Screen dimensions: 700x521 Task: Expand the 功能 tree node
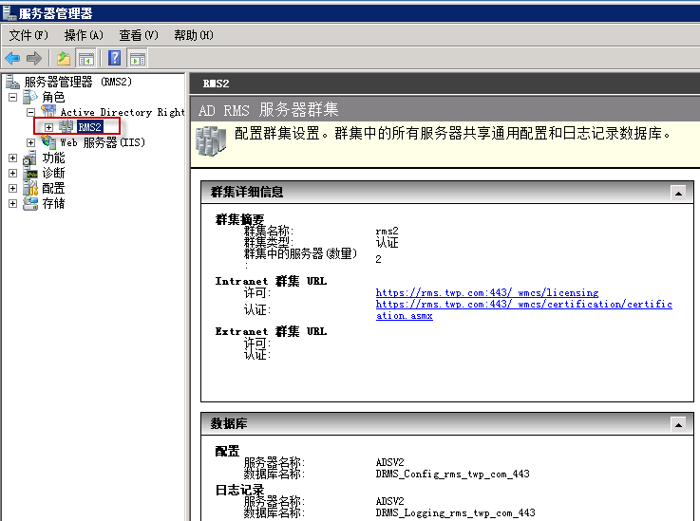pos(13,158)
